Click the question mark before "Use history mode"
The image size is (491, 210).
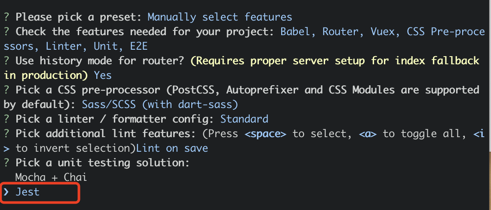click(6, 61)
